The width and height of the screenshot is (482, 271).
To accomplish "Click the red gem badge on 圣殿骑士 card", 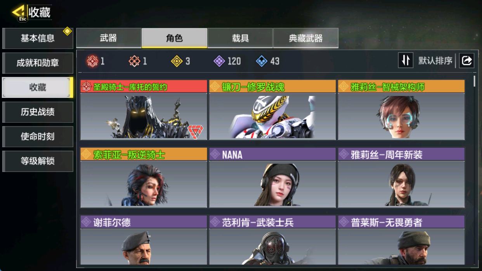I will (195, 131).
